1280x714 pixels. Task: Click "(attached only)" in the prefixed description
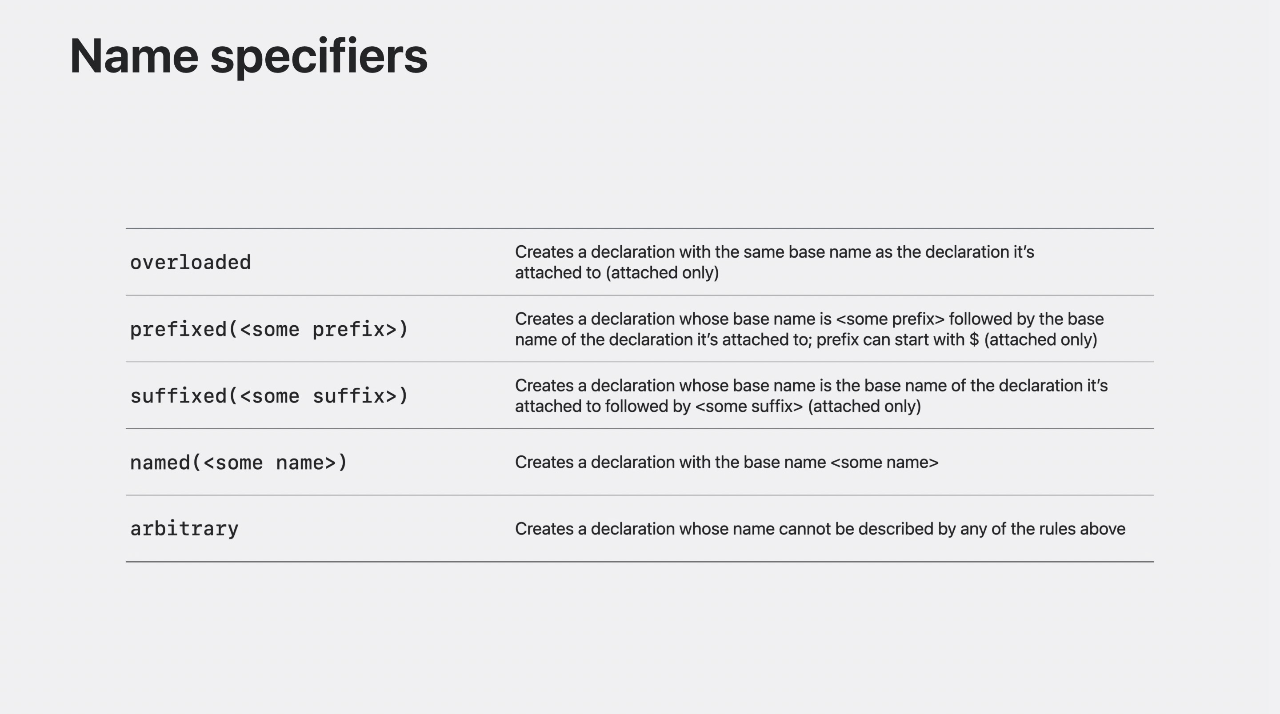click(x=1040, y=340)
